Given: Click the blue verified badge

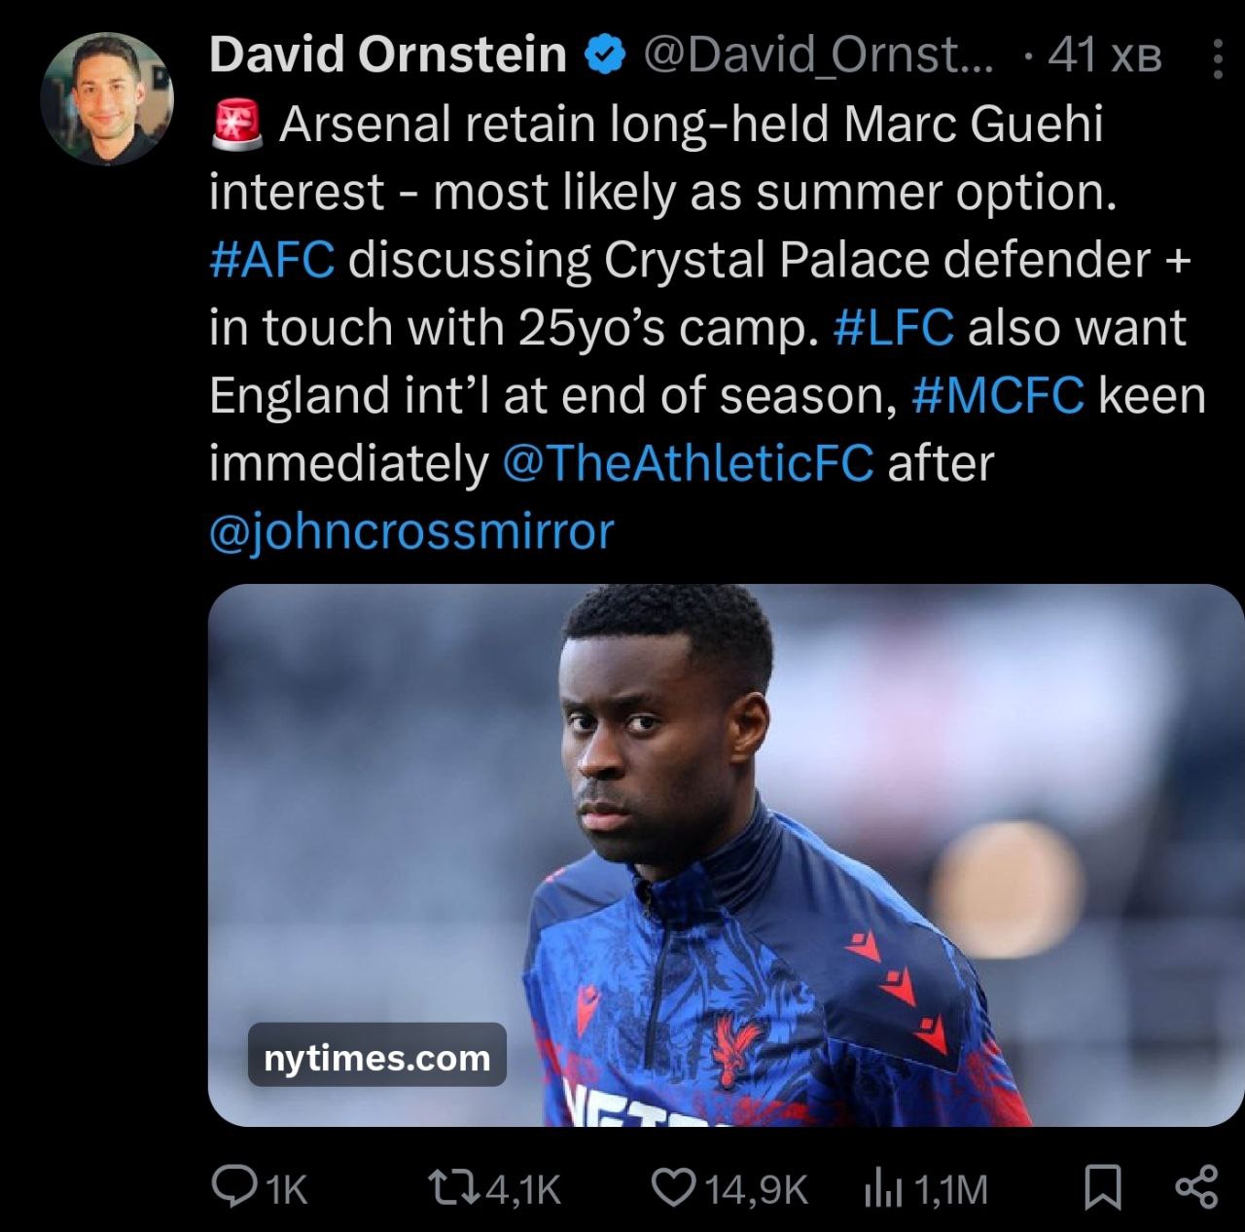Looking at the screenshot, I should point(604,54).
